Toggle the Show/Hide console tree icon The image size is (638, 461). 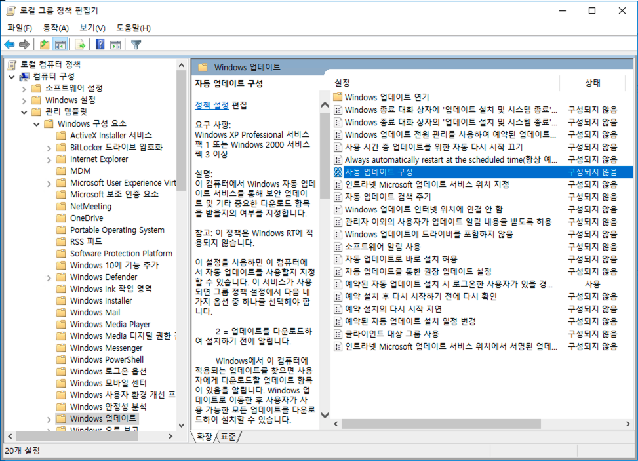click(x=60, y=45)
